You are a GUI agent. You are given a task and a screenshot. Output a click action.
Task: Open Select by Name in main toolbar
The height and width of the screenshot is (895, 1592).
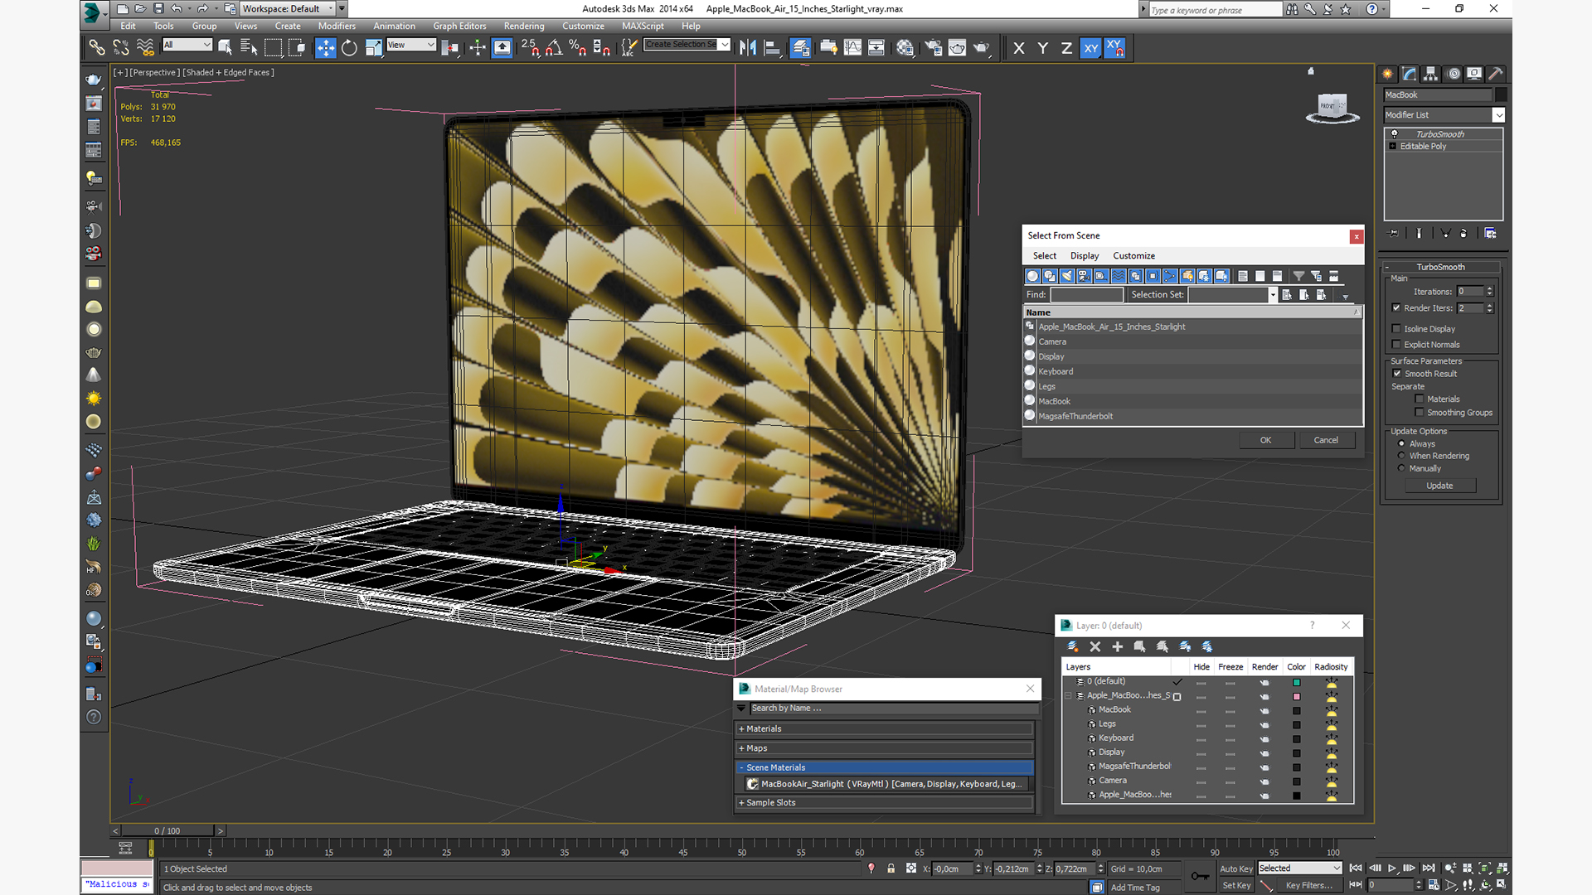[x=249, y=48]
